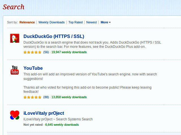Click the 'Search' page heading
The image size is (181, 135).
coord(14,7)
